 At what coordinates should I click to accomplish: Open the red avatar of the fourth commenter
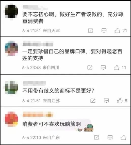(11, 119)
